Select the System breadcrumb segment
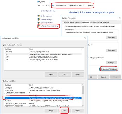 click(x=90, y=5)
